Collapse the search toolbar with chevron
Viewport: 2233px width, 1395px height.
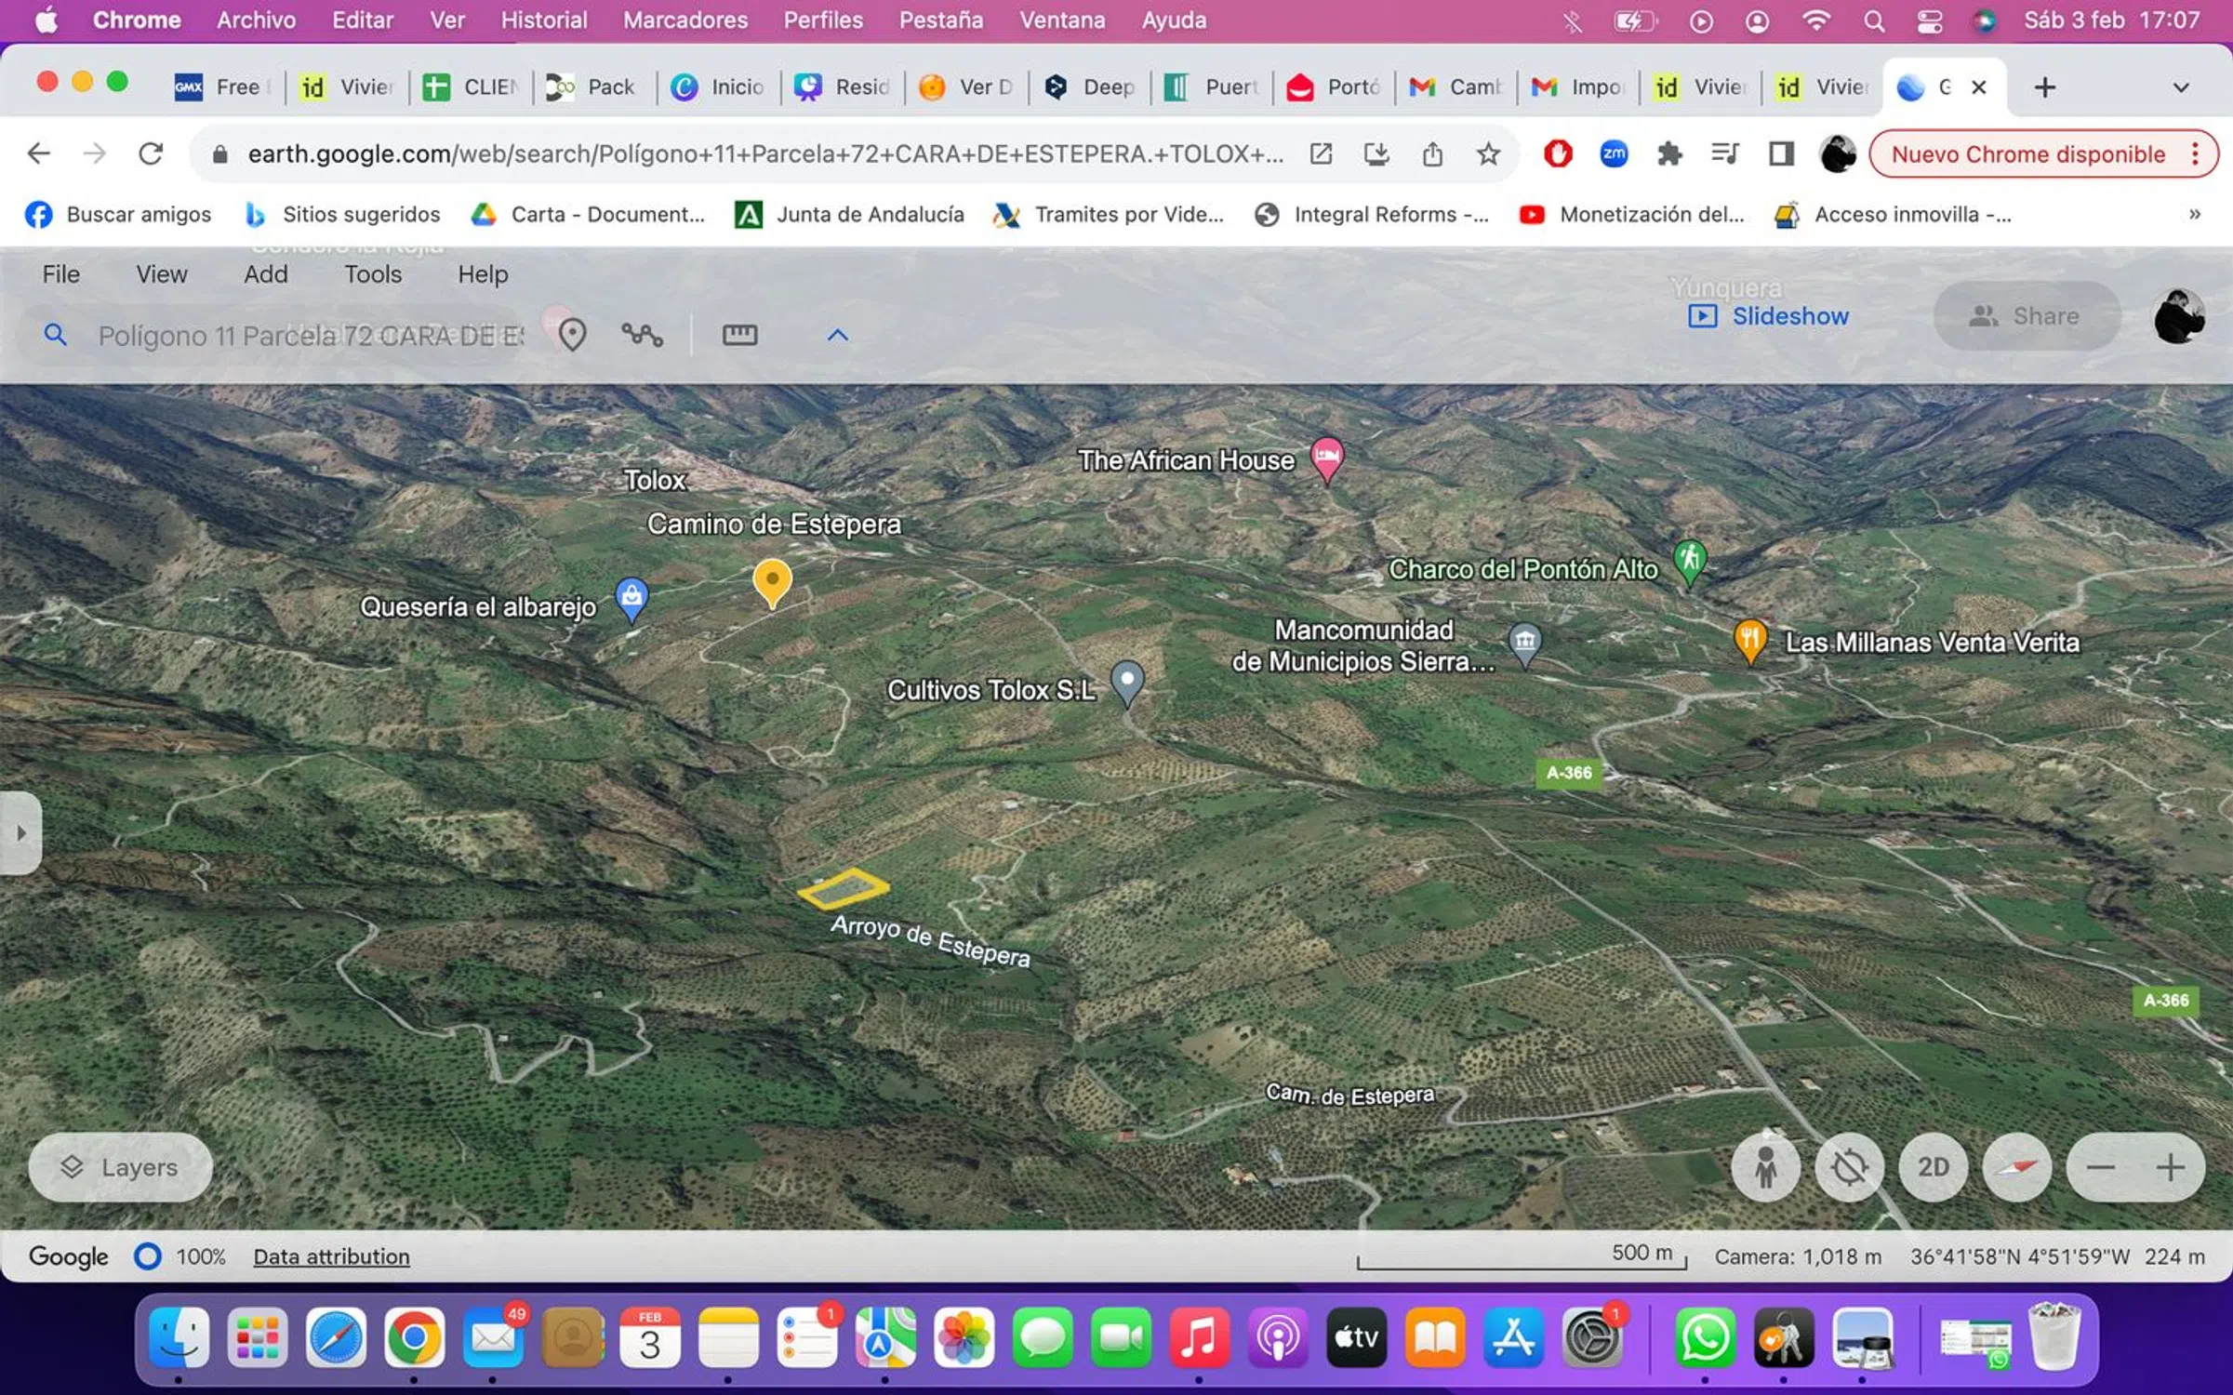[837, 335]
